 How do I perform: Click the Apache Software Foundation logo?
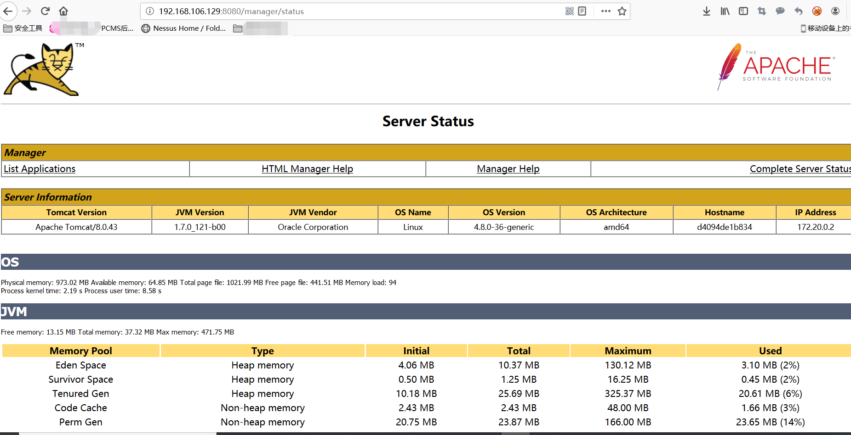[776, 67]
